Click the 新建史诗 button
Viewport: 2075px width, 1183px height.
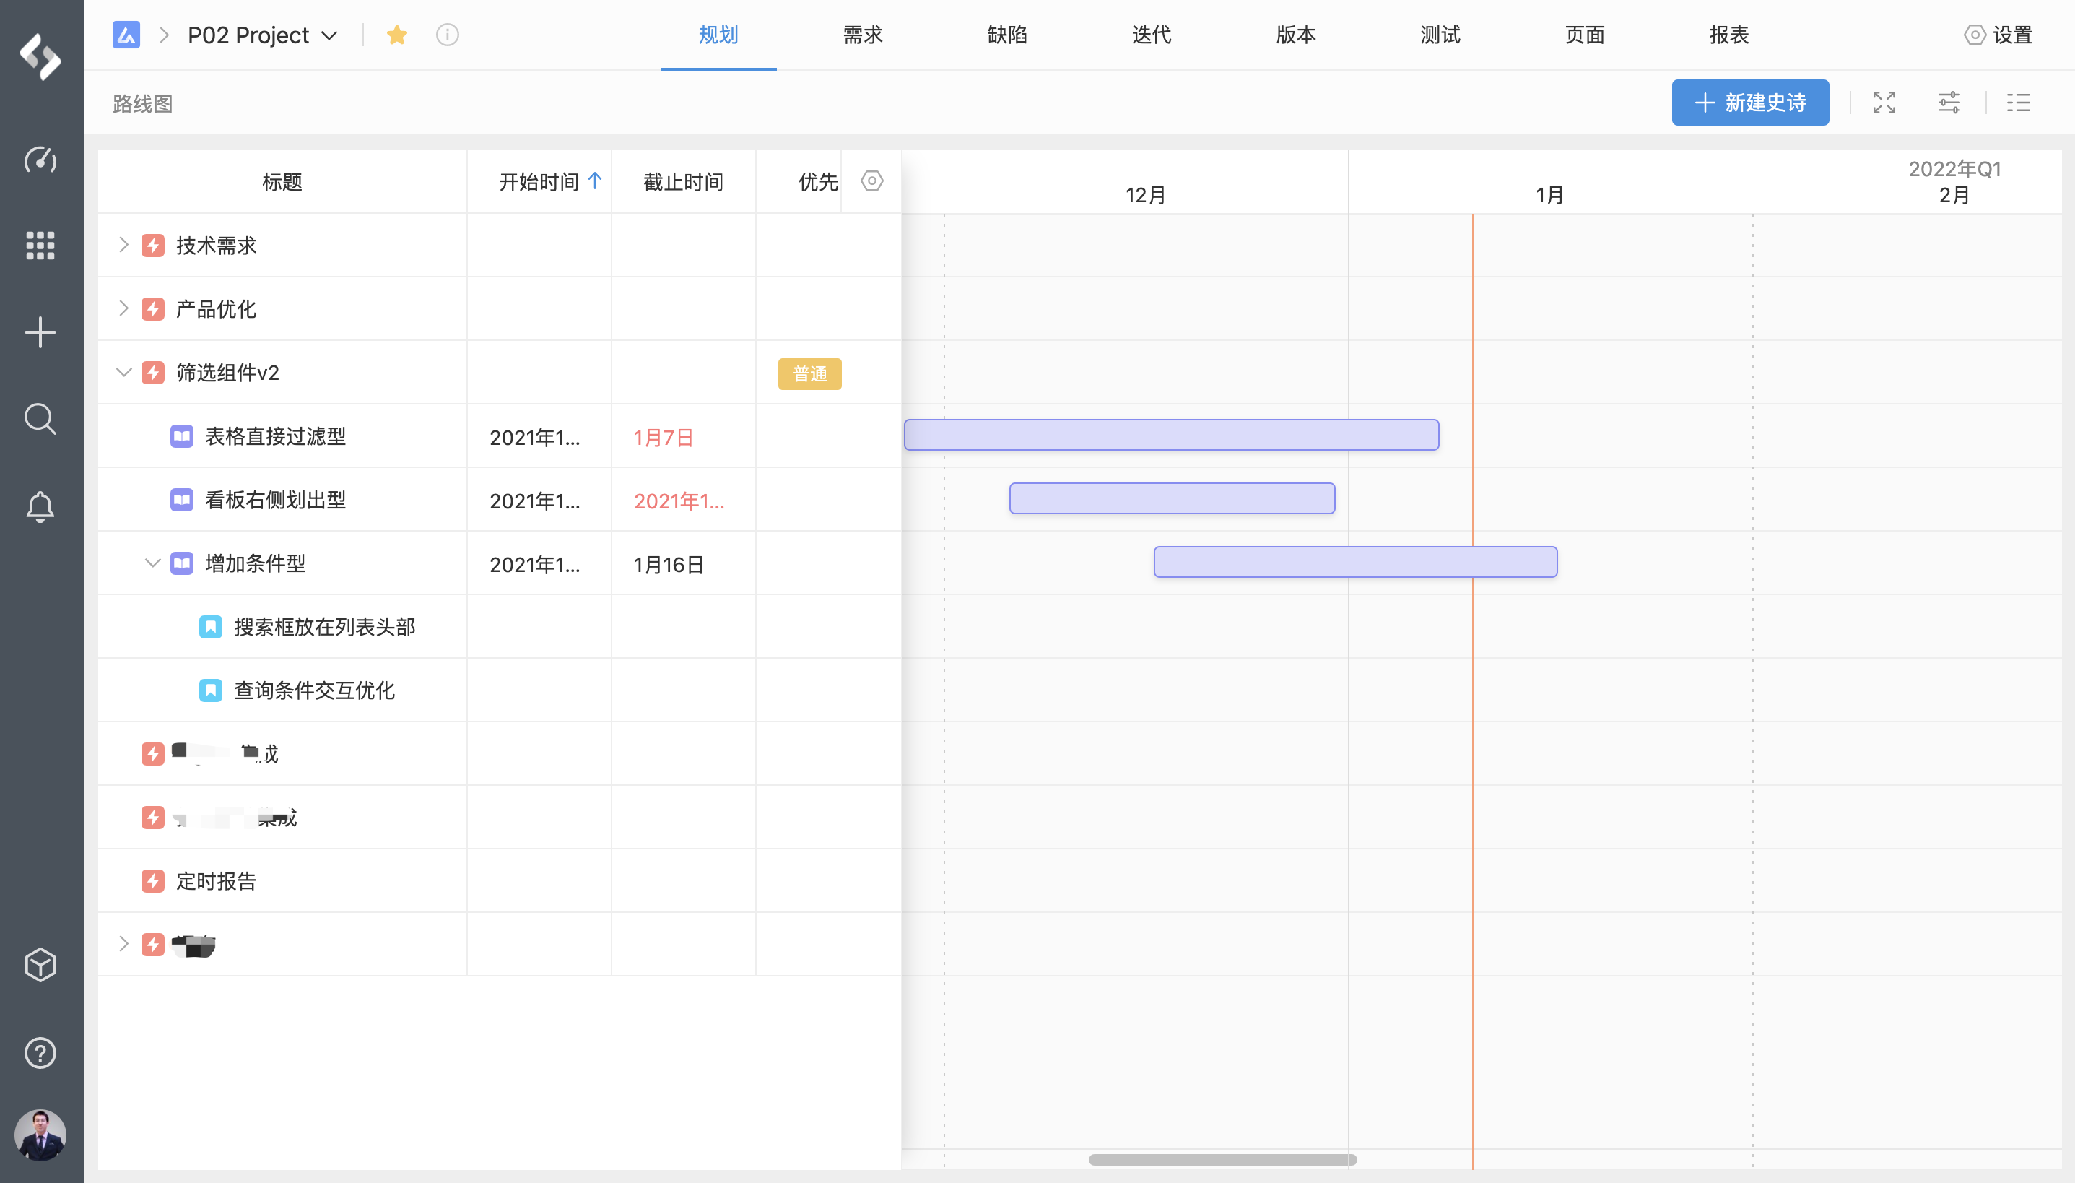(1750, 103)
